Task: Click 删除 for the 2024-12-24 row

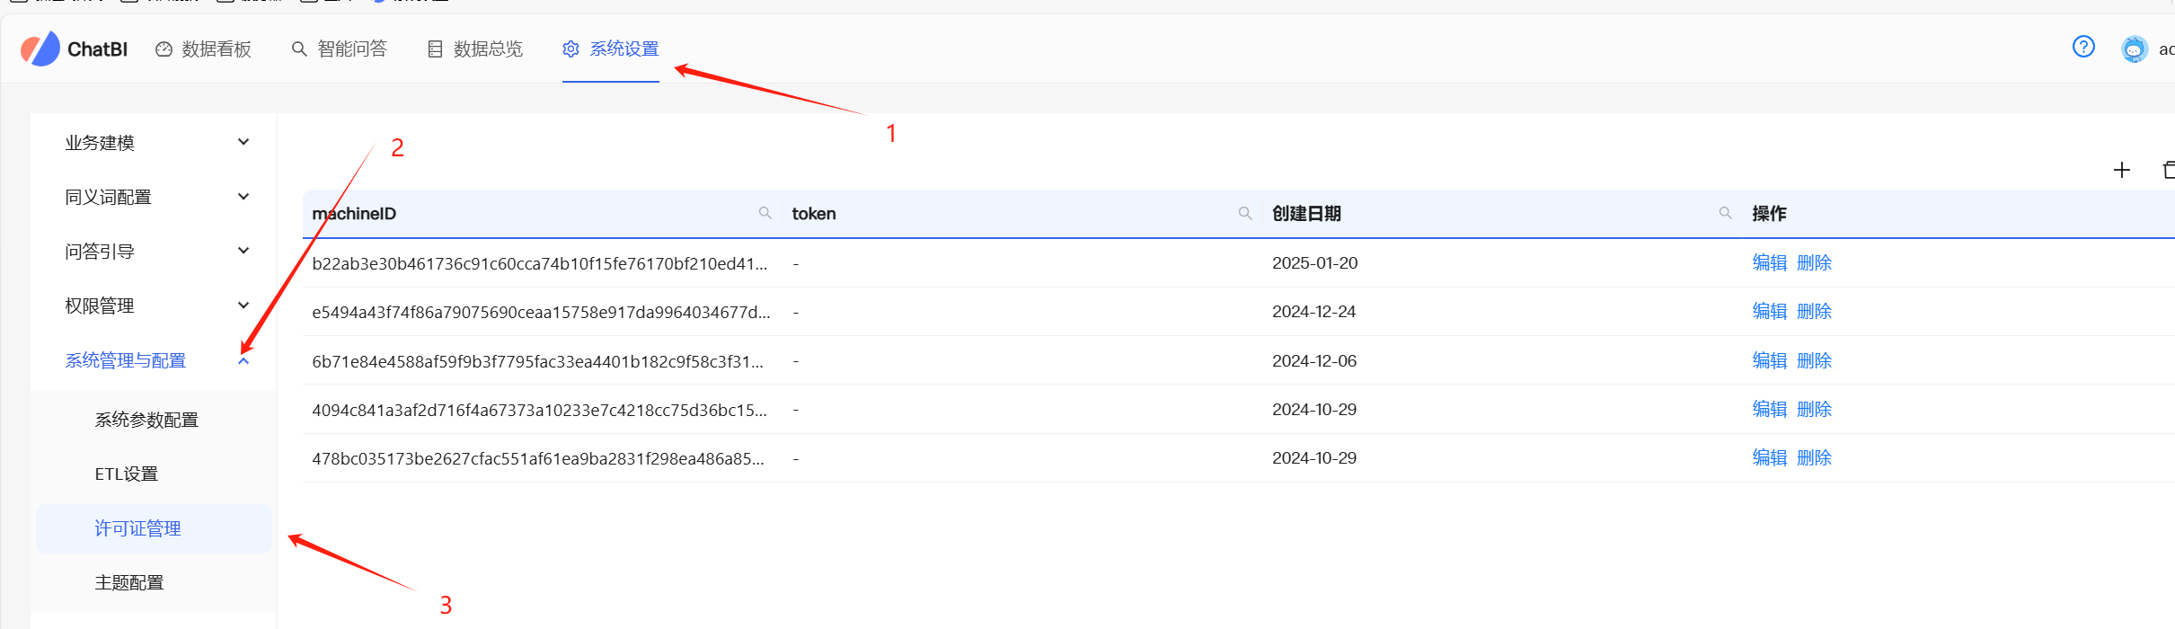Action: (x=1814, y=312)
